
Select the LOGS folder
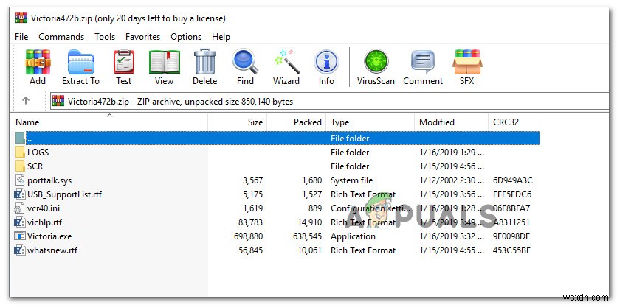coord(38,152)
